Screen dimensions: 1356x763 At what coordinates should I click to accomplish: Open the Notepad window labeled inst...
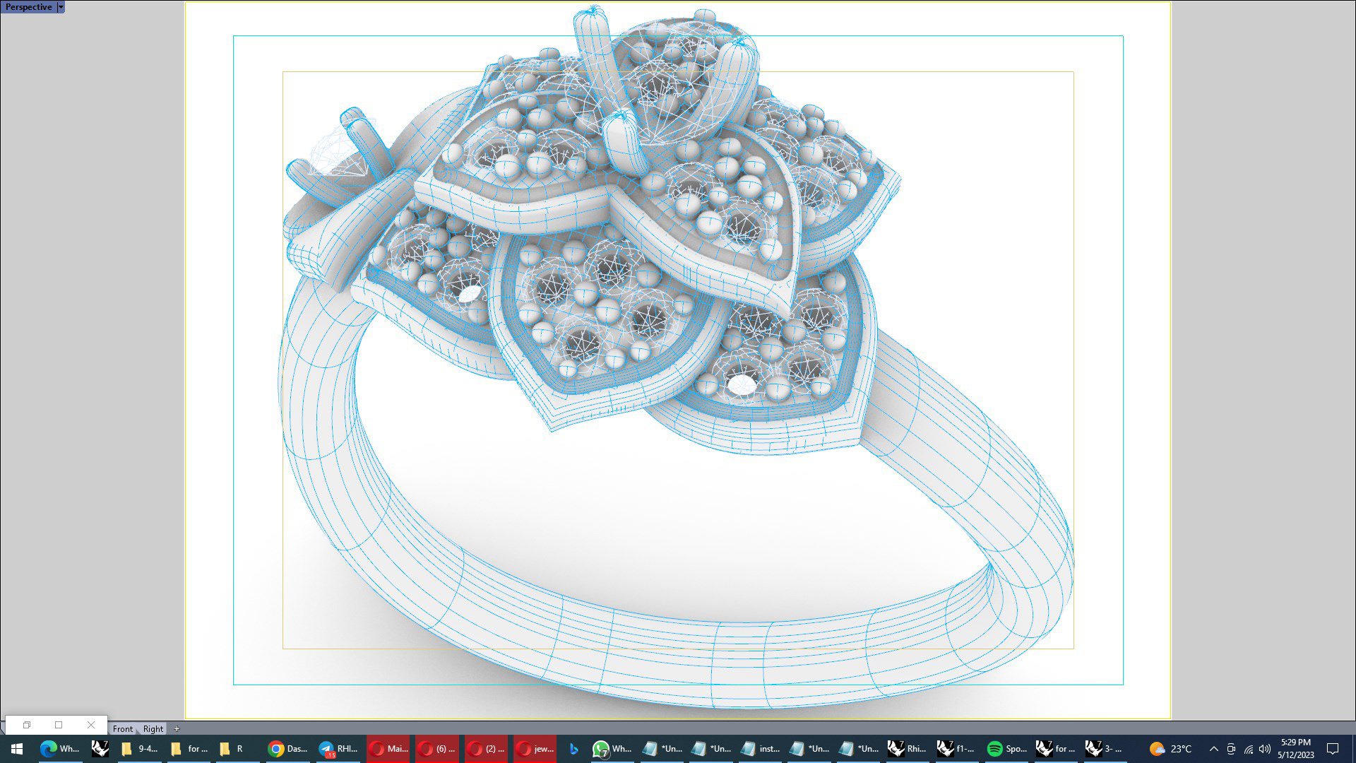759,749
